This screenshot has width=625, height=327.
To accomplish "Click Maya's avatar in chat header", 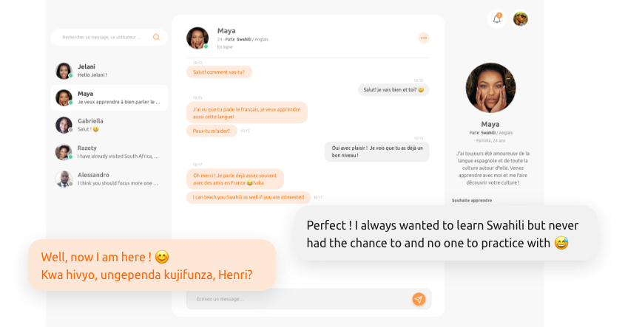I will 197,38.
